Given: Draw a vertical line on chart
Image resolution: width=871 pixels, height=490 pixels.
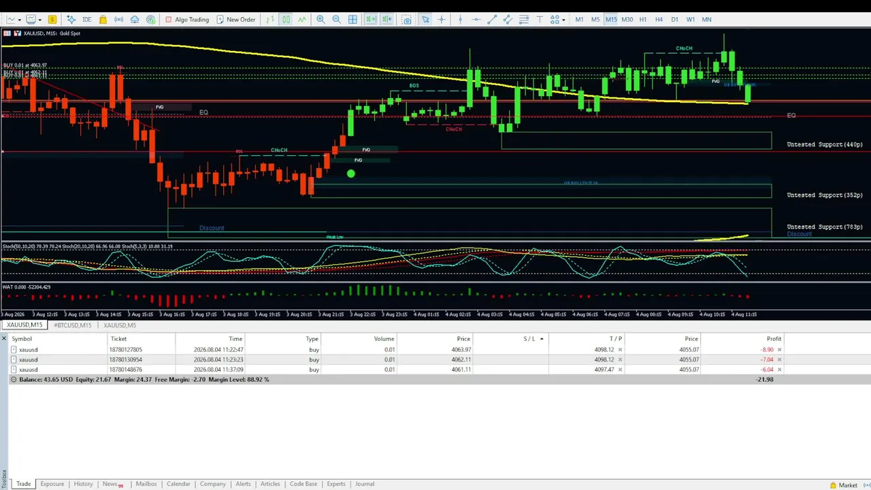Looking at the screenshot, I should [460, 19].
